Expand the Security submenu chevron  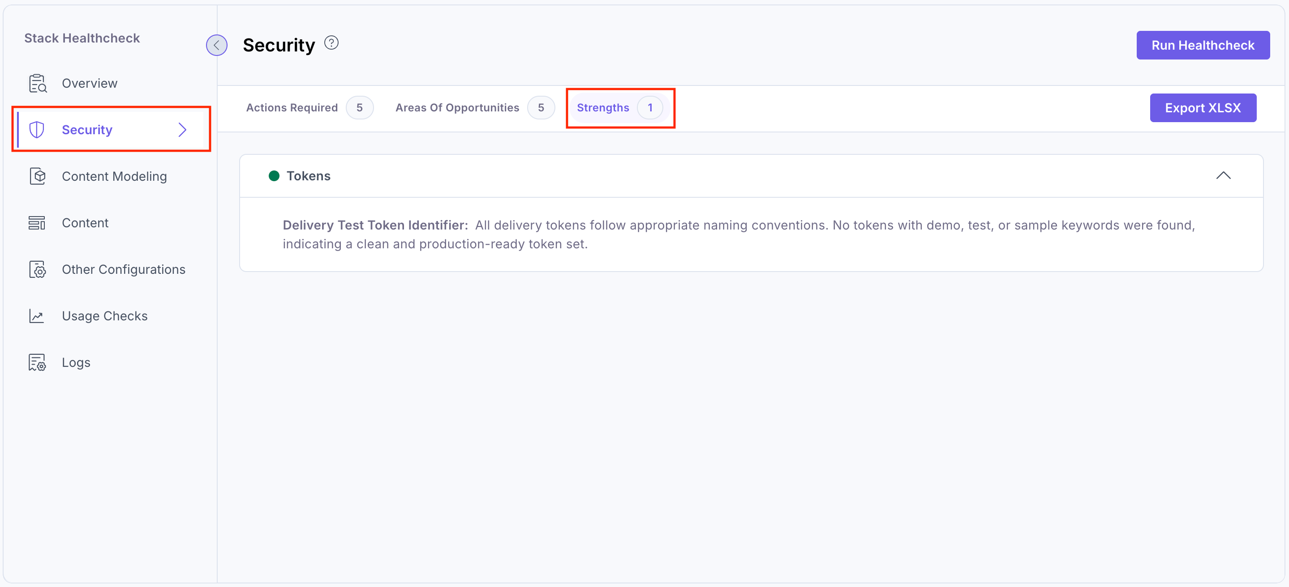pyautogui.click(x=183, y=129)
